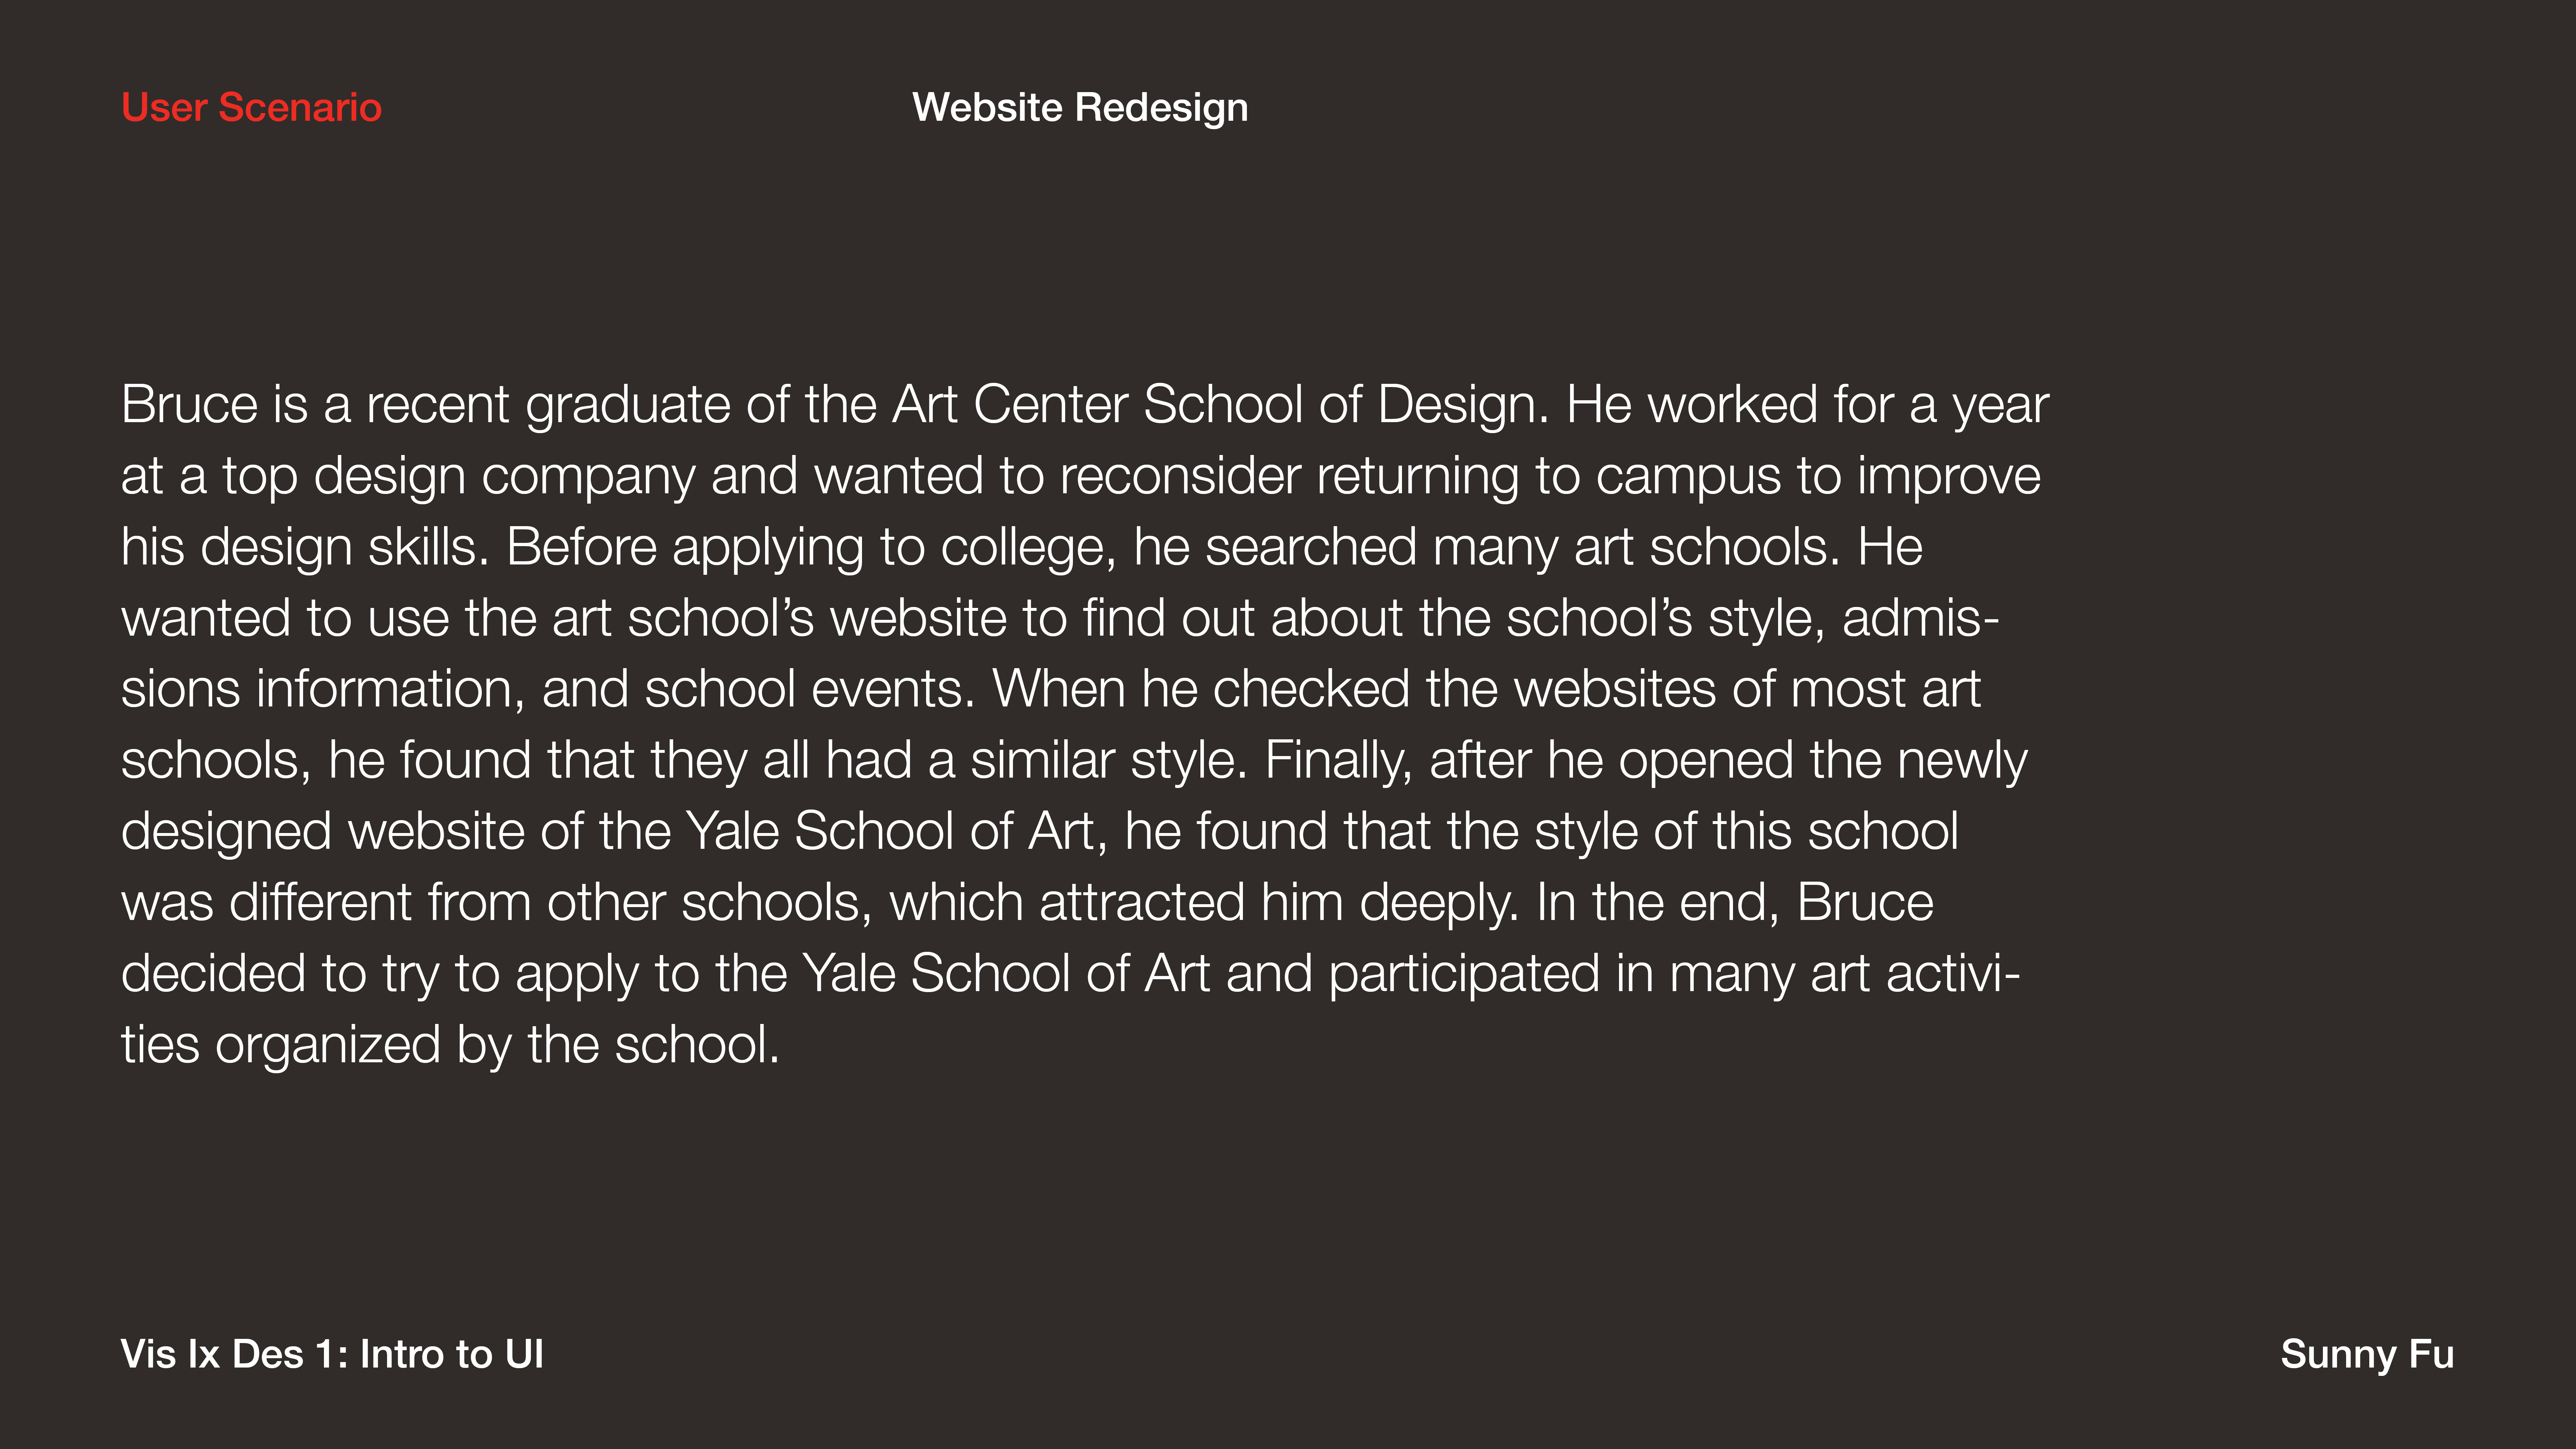Click the red "User Scenario" heading
Image resolution: width=2576 pixels, height=1449 pixels.
coord(251,107)
